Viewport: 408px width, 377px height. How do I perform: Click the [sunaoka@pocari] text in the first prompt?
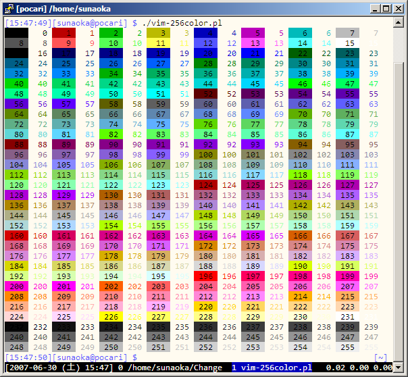pos(90,23)
